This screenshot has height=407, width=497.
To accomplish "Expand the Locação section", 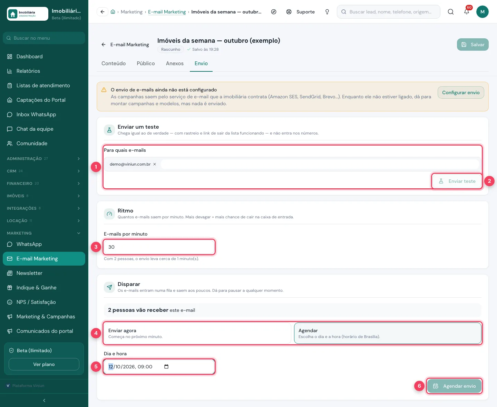I will pyautogui.click(x=44, y=221).
